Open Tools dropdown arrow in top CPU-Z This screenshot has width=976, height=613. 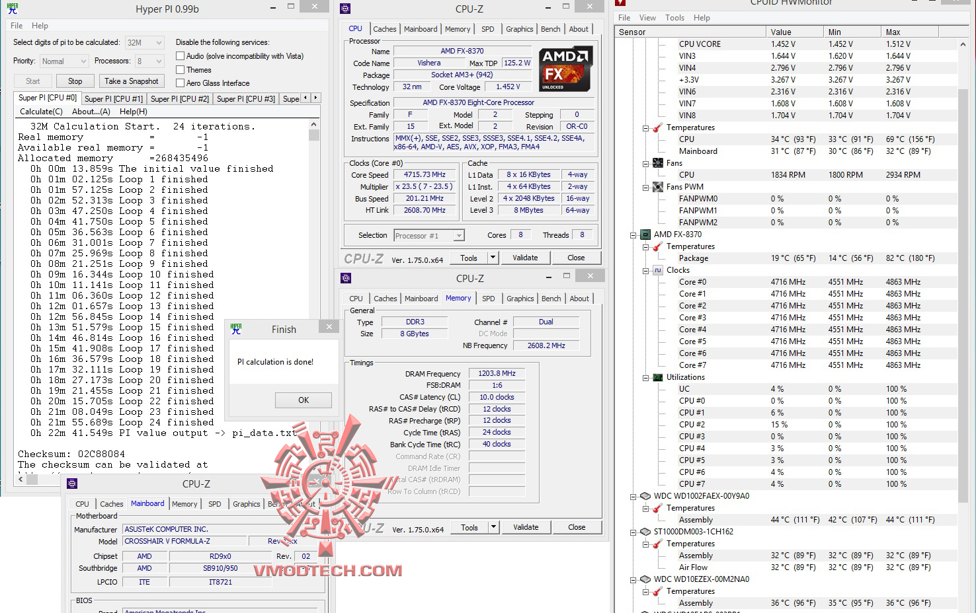(x=493, y=258)
